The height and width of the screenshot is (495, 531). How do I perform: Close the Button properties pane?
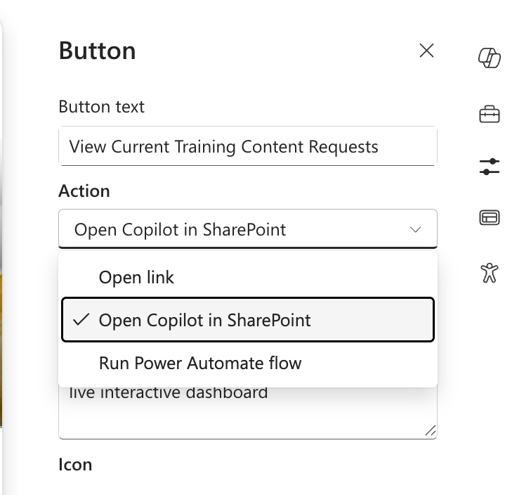[426, 51]
